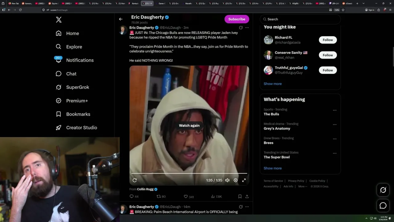
Task: Open more options for The Bulls trend
Action: [x=335, y=110]
